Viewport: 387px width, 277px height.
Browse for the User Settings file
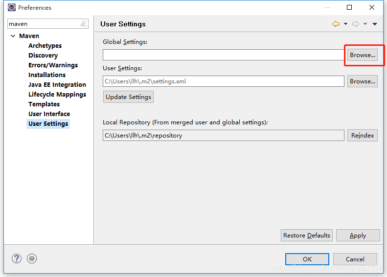[x=363, y=81]
